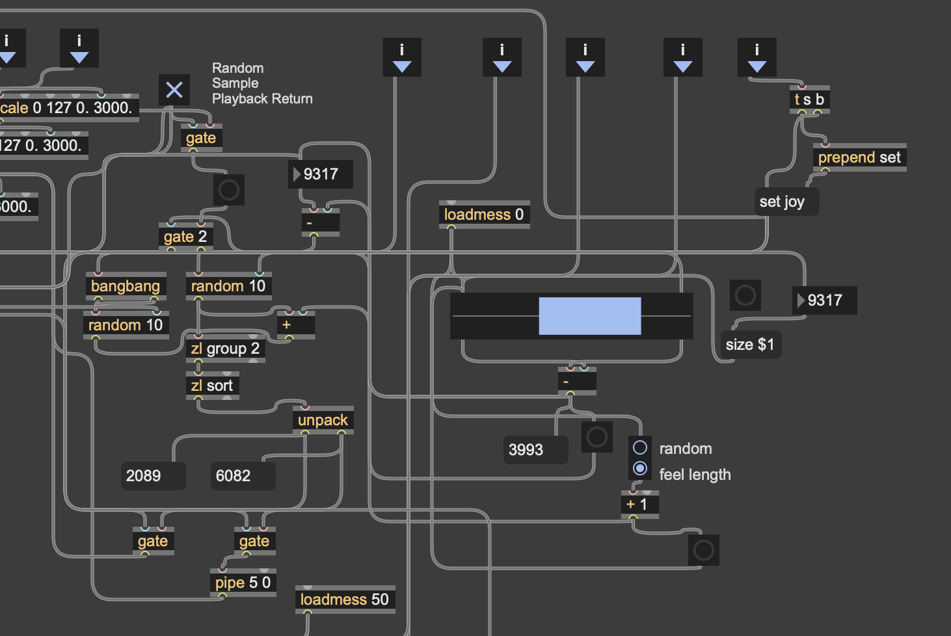Select the zl group 2 object
This screenshot has height=636, width=951.
226,349
